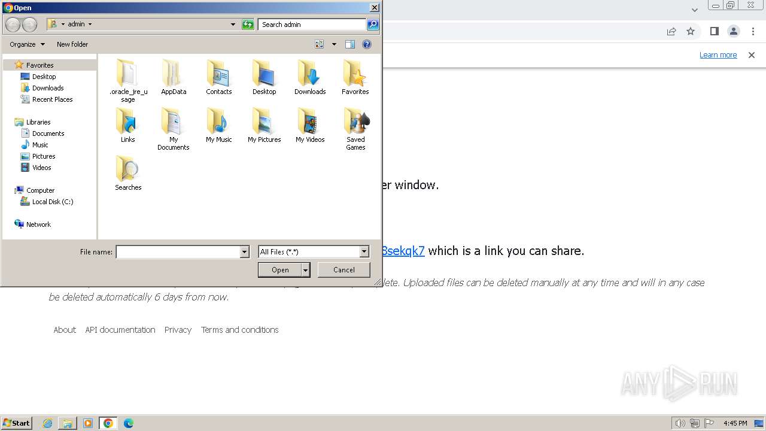Click the Open button
766x431 pixels.
(280, 270)
